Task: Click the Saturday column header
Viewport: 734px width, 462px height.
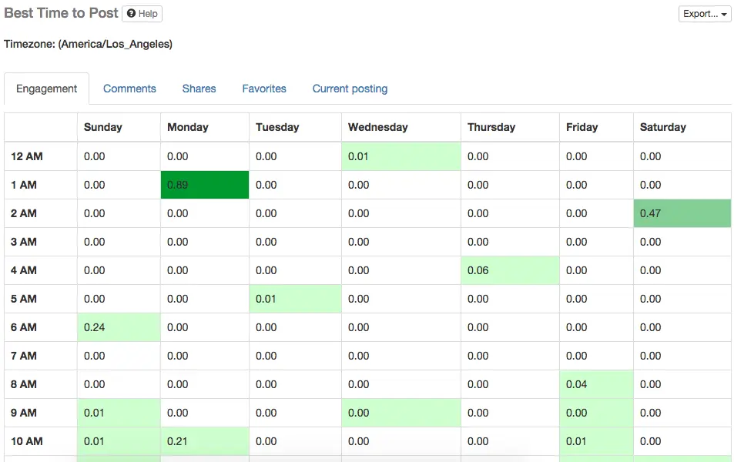Action: [662, 127]
